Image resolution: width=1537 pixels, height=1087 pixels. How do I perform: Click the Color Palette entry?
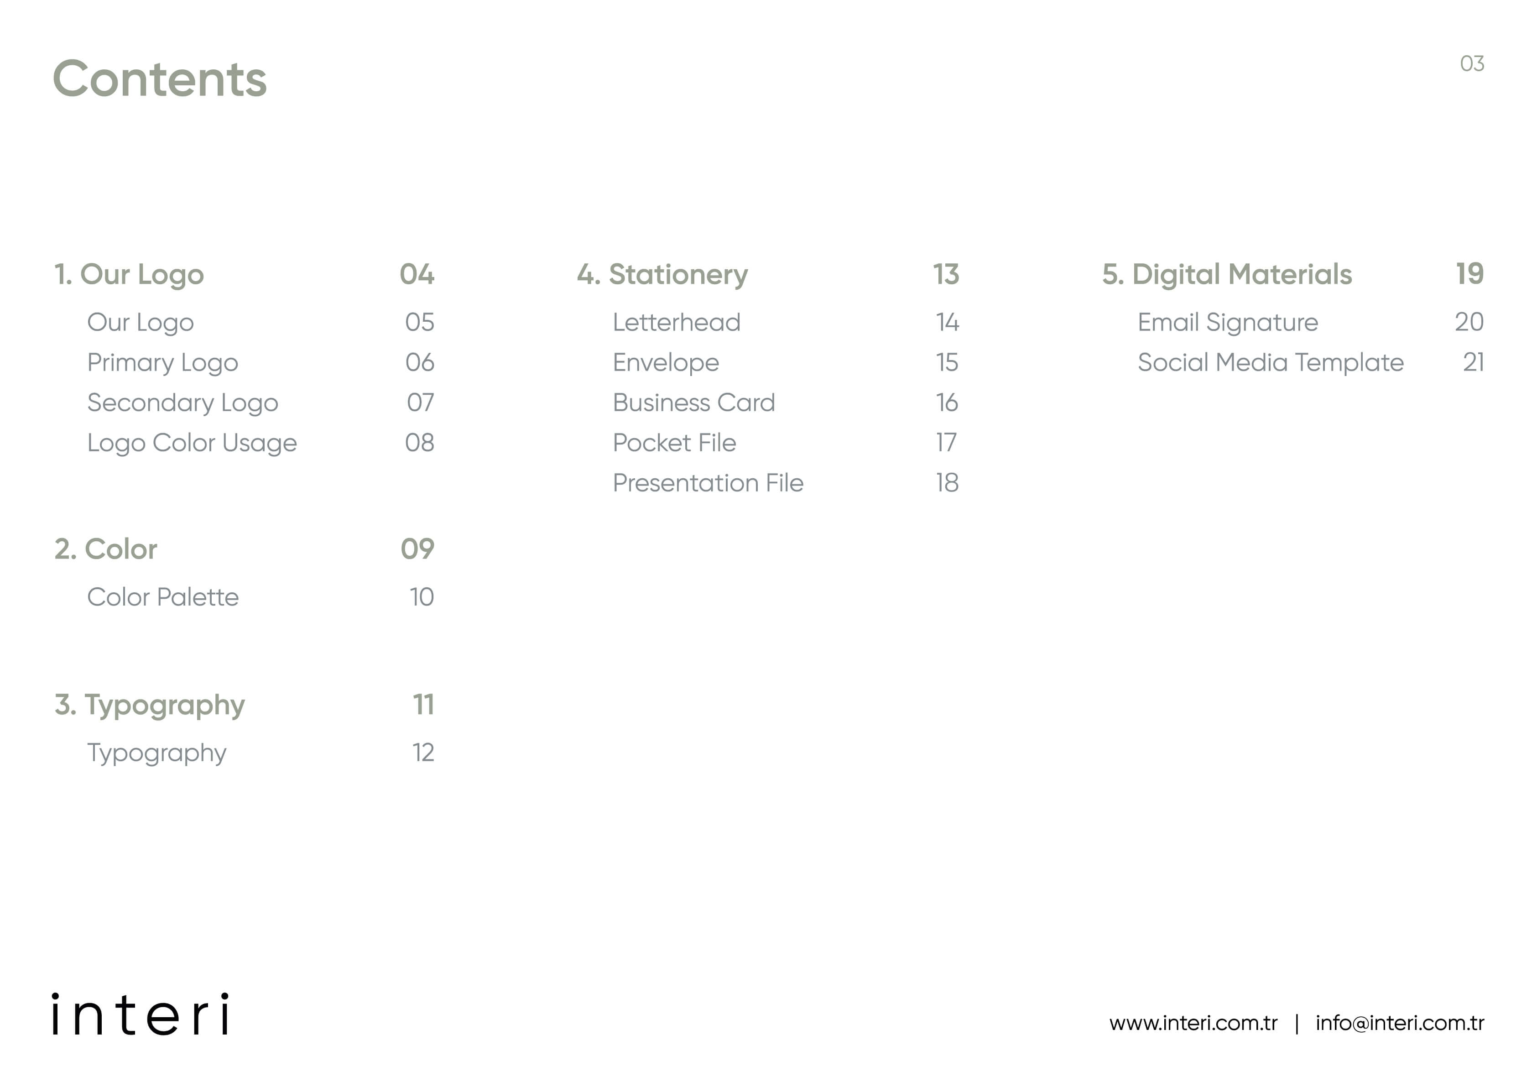163,597
